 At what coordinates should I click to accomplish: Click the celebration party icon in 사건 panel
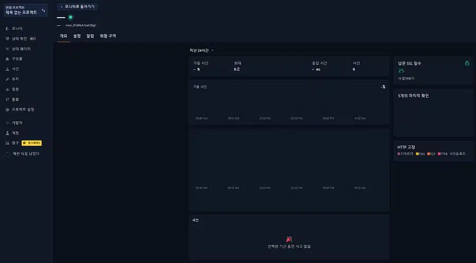tap(289, 239)
